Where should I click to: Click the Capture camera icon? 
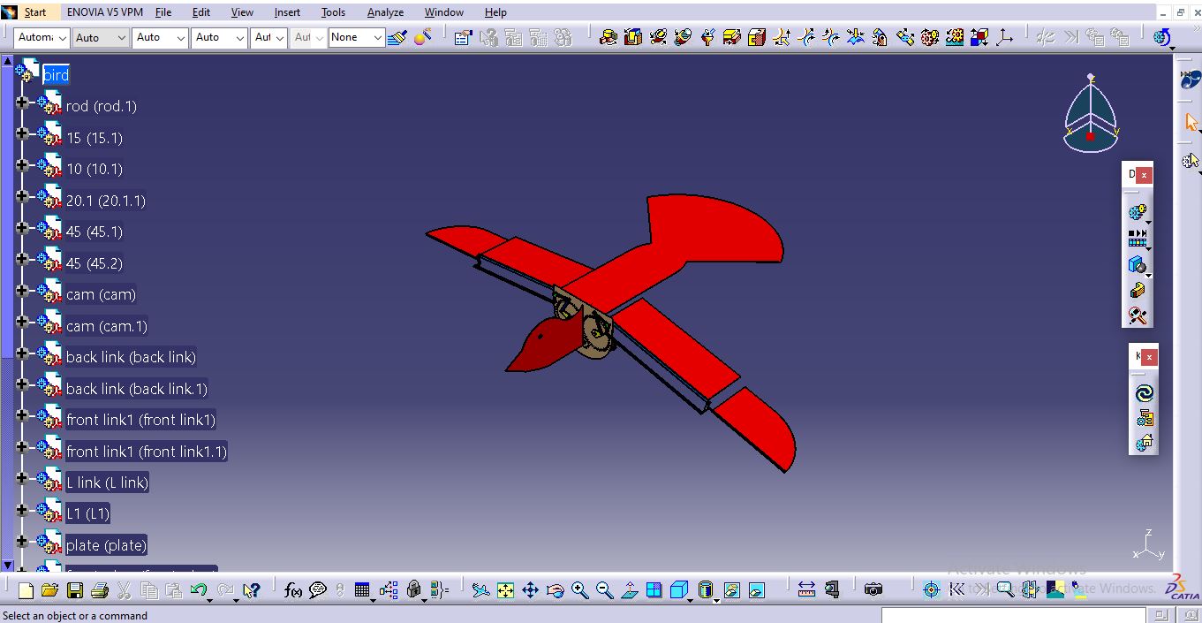click(x=873, y=589)
